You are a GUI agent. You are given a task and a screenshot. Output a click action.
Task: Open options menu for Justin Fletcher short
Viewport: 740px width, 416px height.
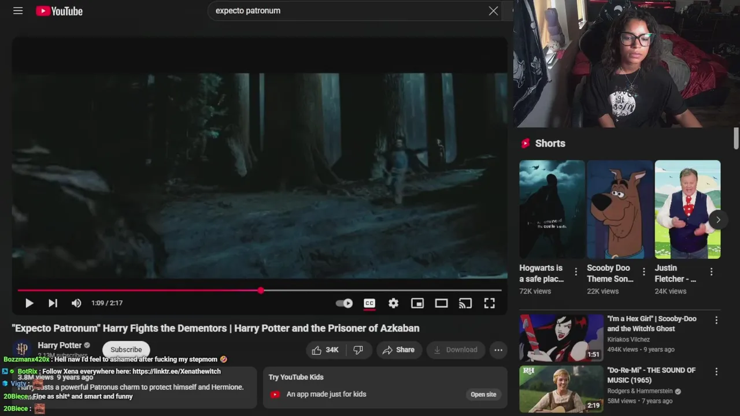click(711, 272)
